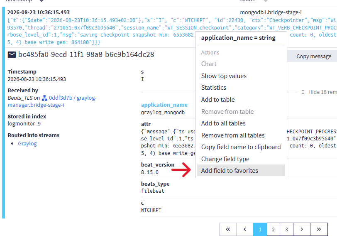Click message ID bc485fa0-9ecd-11f1-98a8-b6e9b164dc28
The image size is (337, 238).
pyautogui.click(x=86, y=54)
